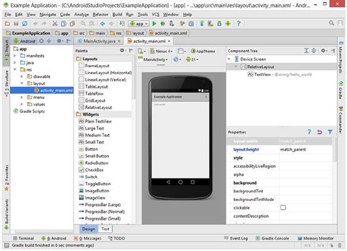Click the Paste toolbar icon

pos(72,23)
